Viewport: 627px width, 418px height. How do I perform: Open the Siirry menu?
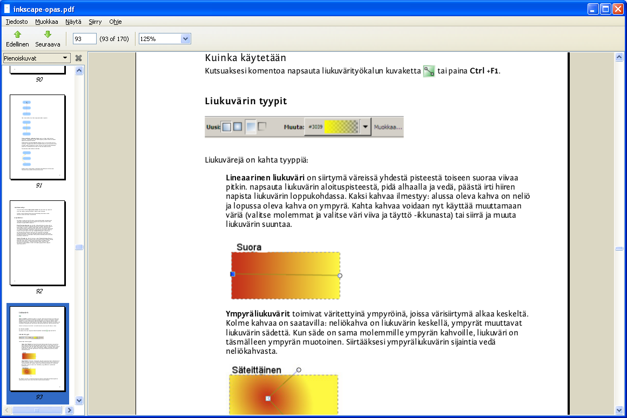point(95,22)
